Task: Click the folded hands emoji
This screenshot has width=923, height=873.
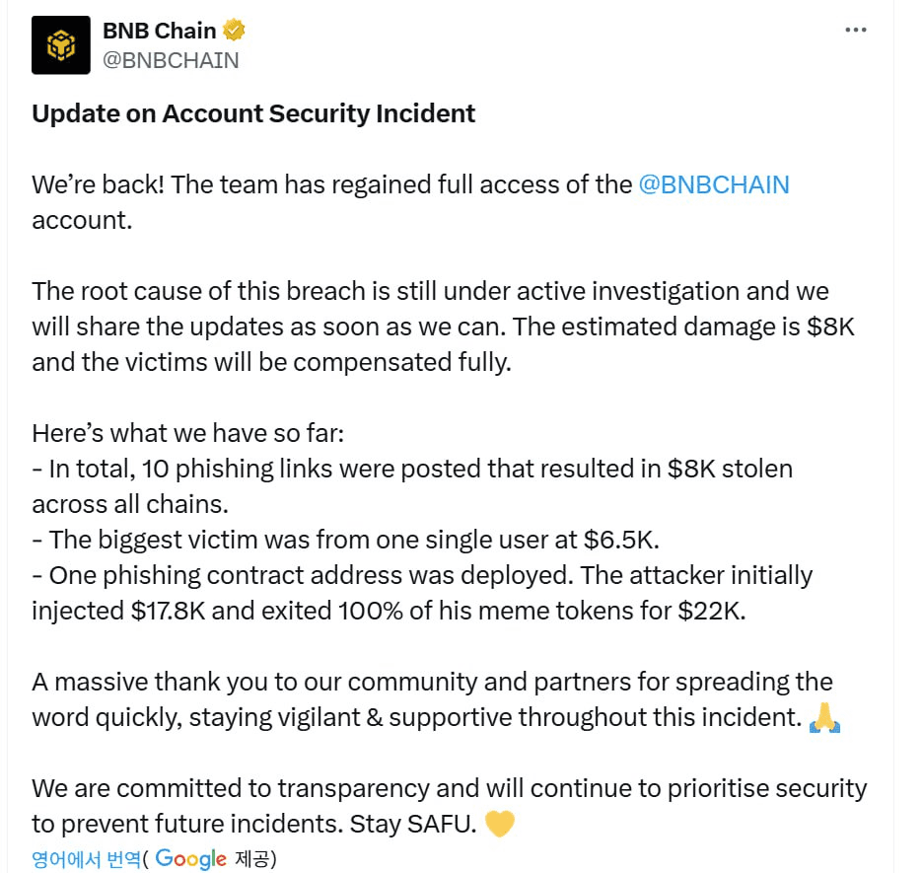Action: (824, 718)
